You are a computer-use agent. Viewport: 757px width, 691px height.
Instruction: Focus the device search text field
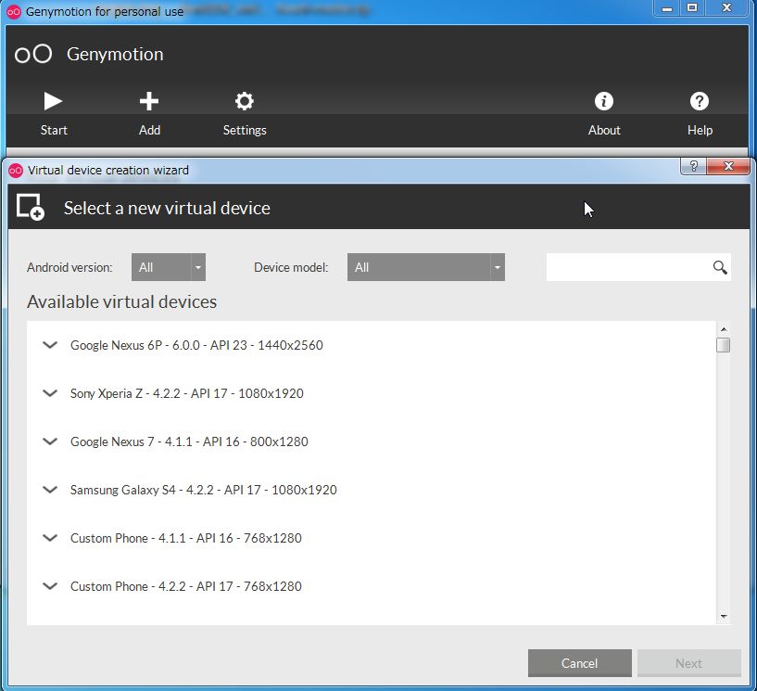[x=628, y=267]
